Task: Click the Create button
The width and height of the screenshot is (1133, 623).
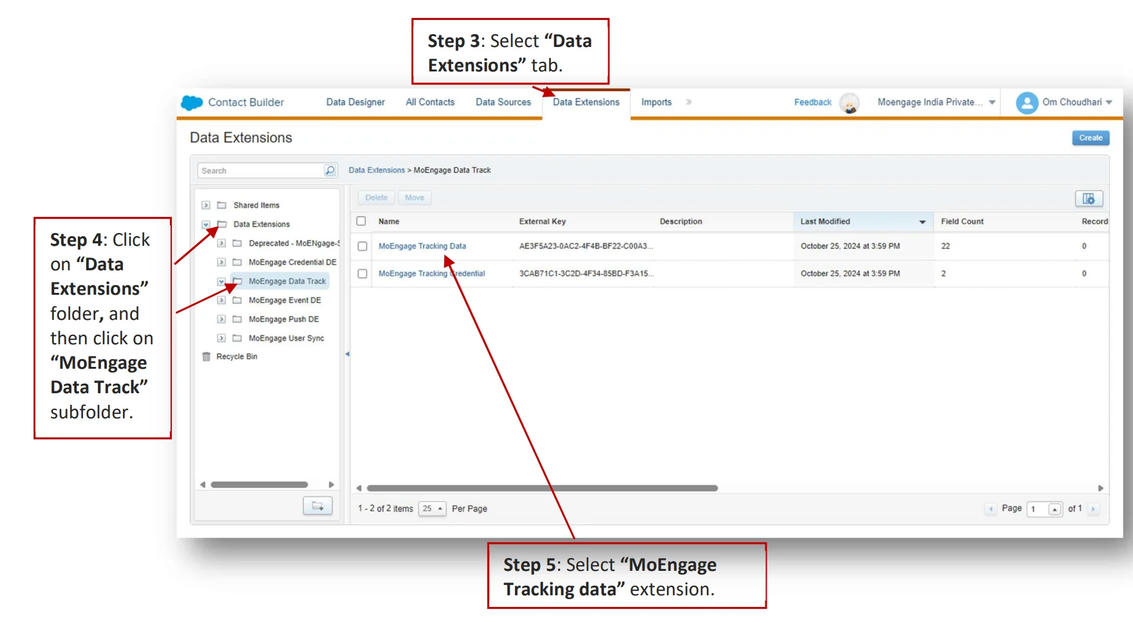Action: [x=1091, y=138]
